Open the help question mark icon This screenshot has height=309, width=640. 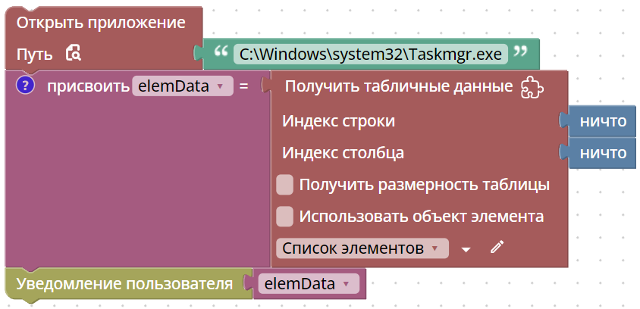[25, 86]
